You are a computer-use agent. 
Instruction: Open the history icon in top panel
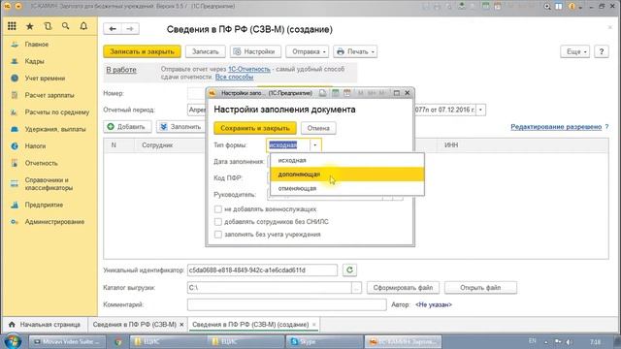[48, 26]
